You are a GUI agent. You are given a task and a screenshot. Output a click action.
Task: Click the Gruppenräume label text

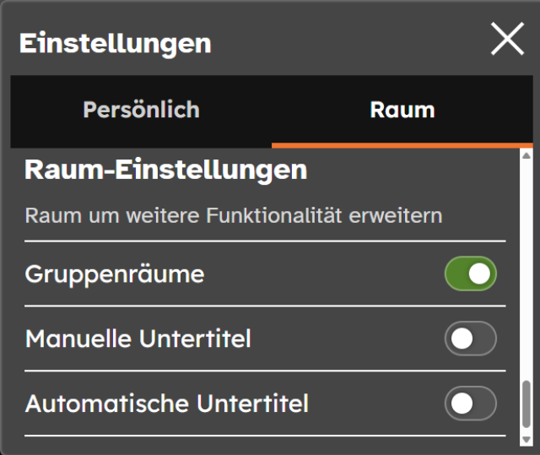[x=115, y=274]
